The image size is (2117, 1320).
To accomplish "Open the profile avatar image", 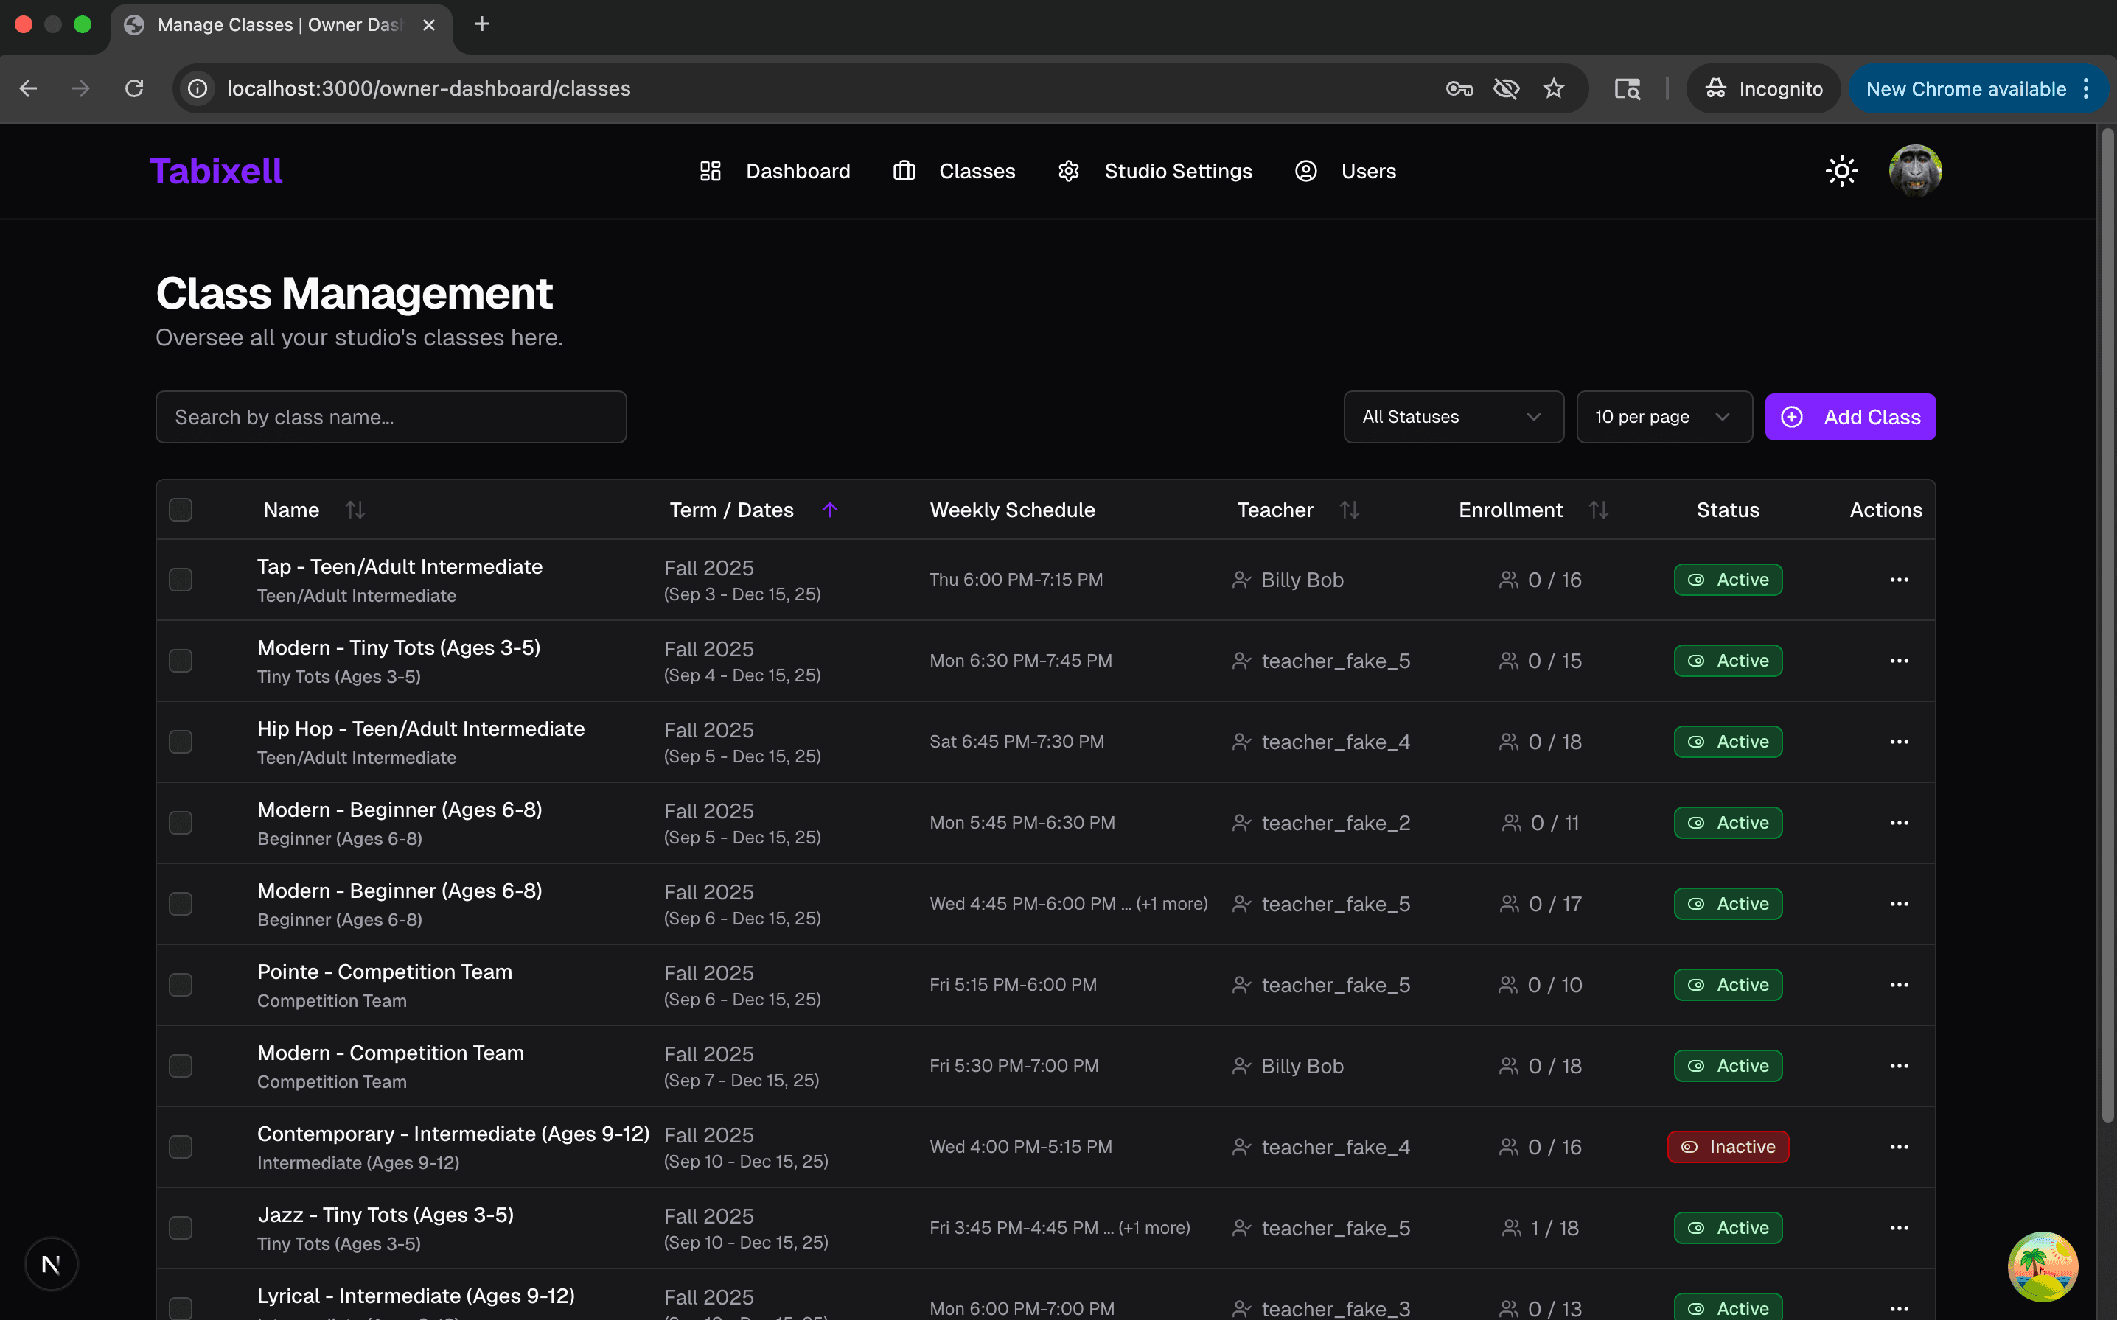I will (x=1914, y=170).
